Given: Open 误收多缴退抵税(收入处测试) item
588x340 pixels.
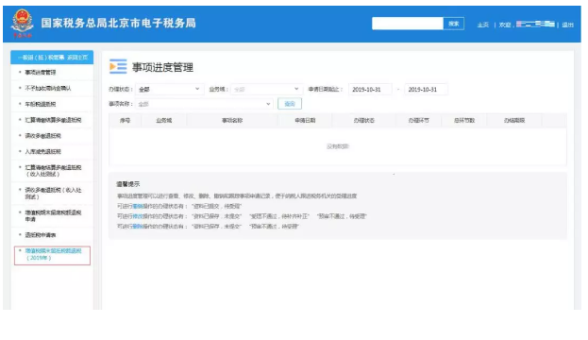Looking at the screenshot, I should tap(53, 194).
